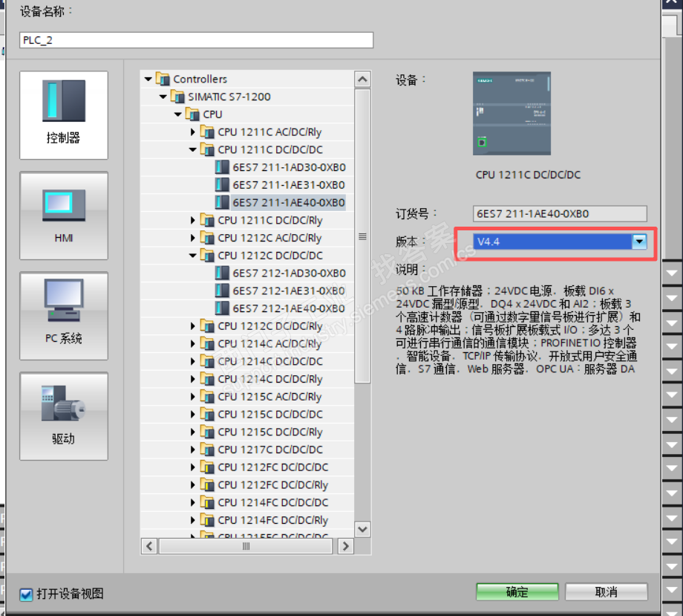Click folder icon of CPU 1214FC DC/DC/Rly
The width and height of the screenshot is (683, 616).
207,520
